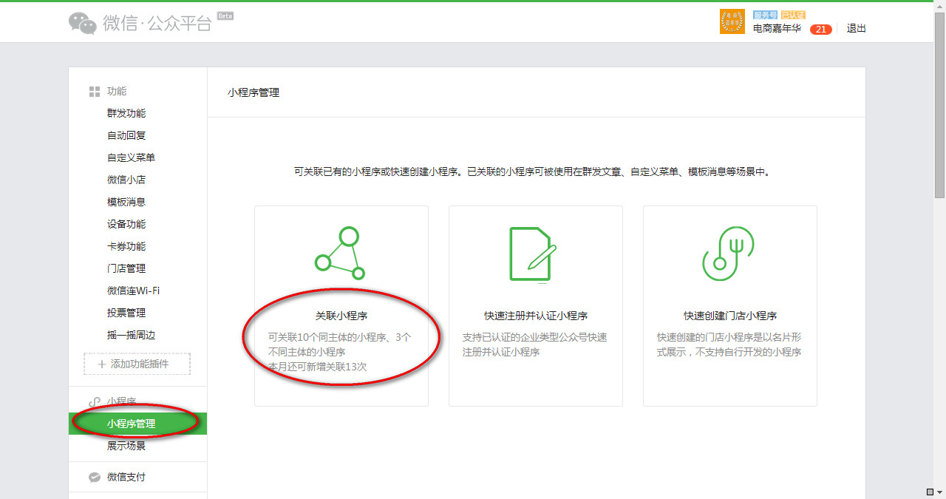Click text 本月还可新增关联13次
946x499 pixels.
[x=317, y=367]
